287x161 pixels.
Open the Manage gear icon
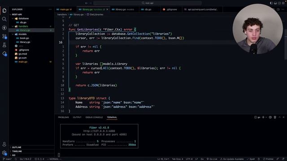(x=4, y=153)
